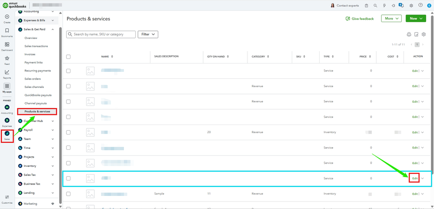Open Sales orders
This screenshot has height=209, width=434.
(x=32, y=79)
